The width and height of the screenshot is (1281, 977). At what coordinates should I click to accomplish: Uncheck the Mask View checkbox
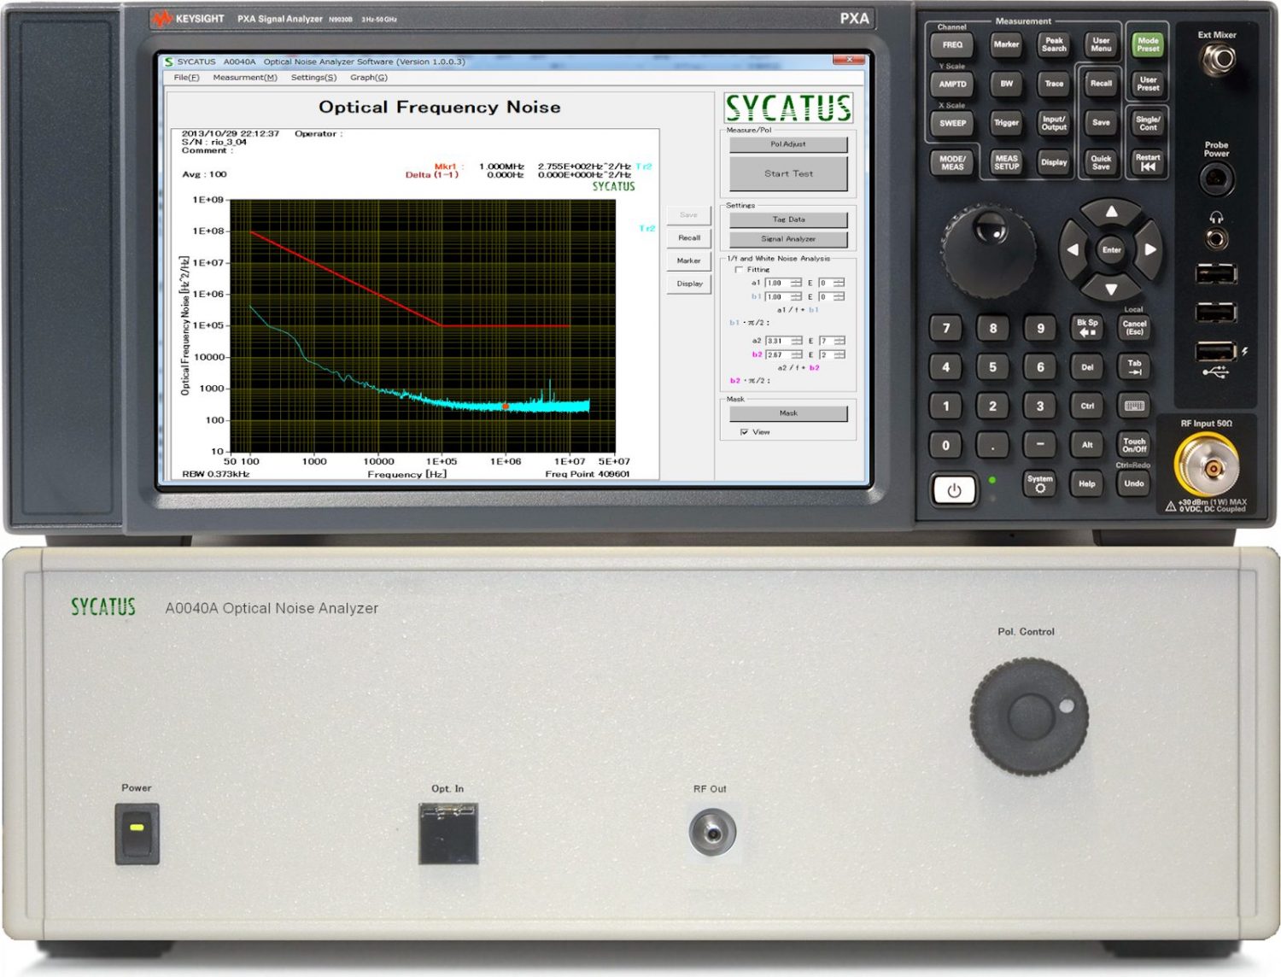click(x=745, y=432)
